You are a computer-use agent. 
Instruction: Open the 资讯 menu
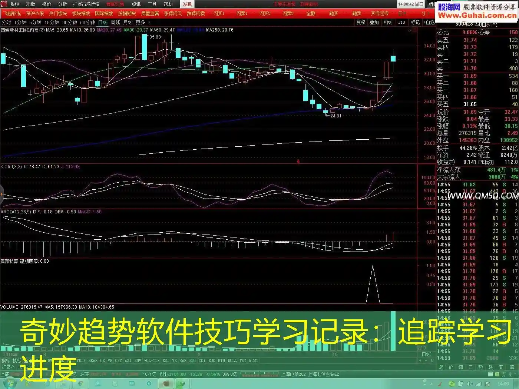pos(136,4)
